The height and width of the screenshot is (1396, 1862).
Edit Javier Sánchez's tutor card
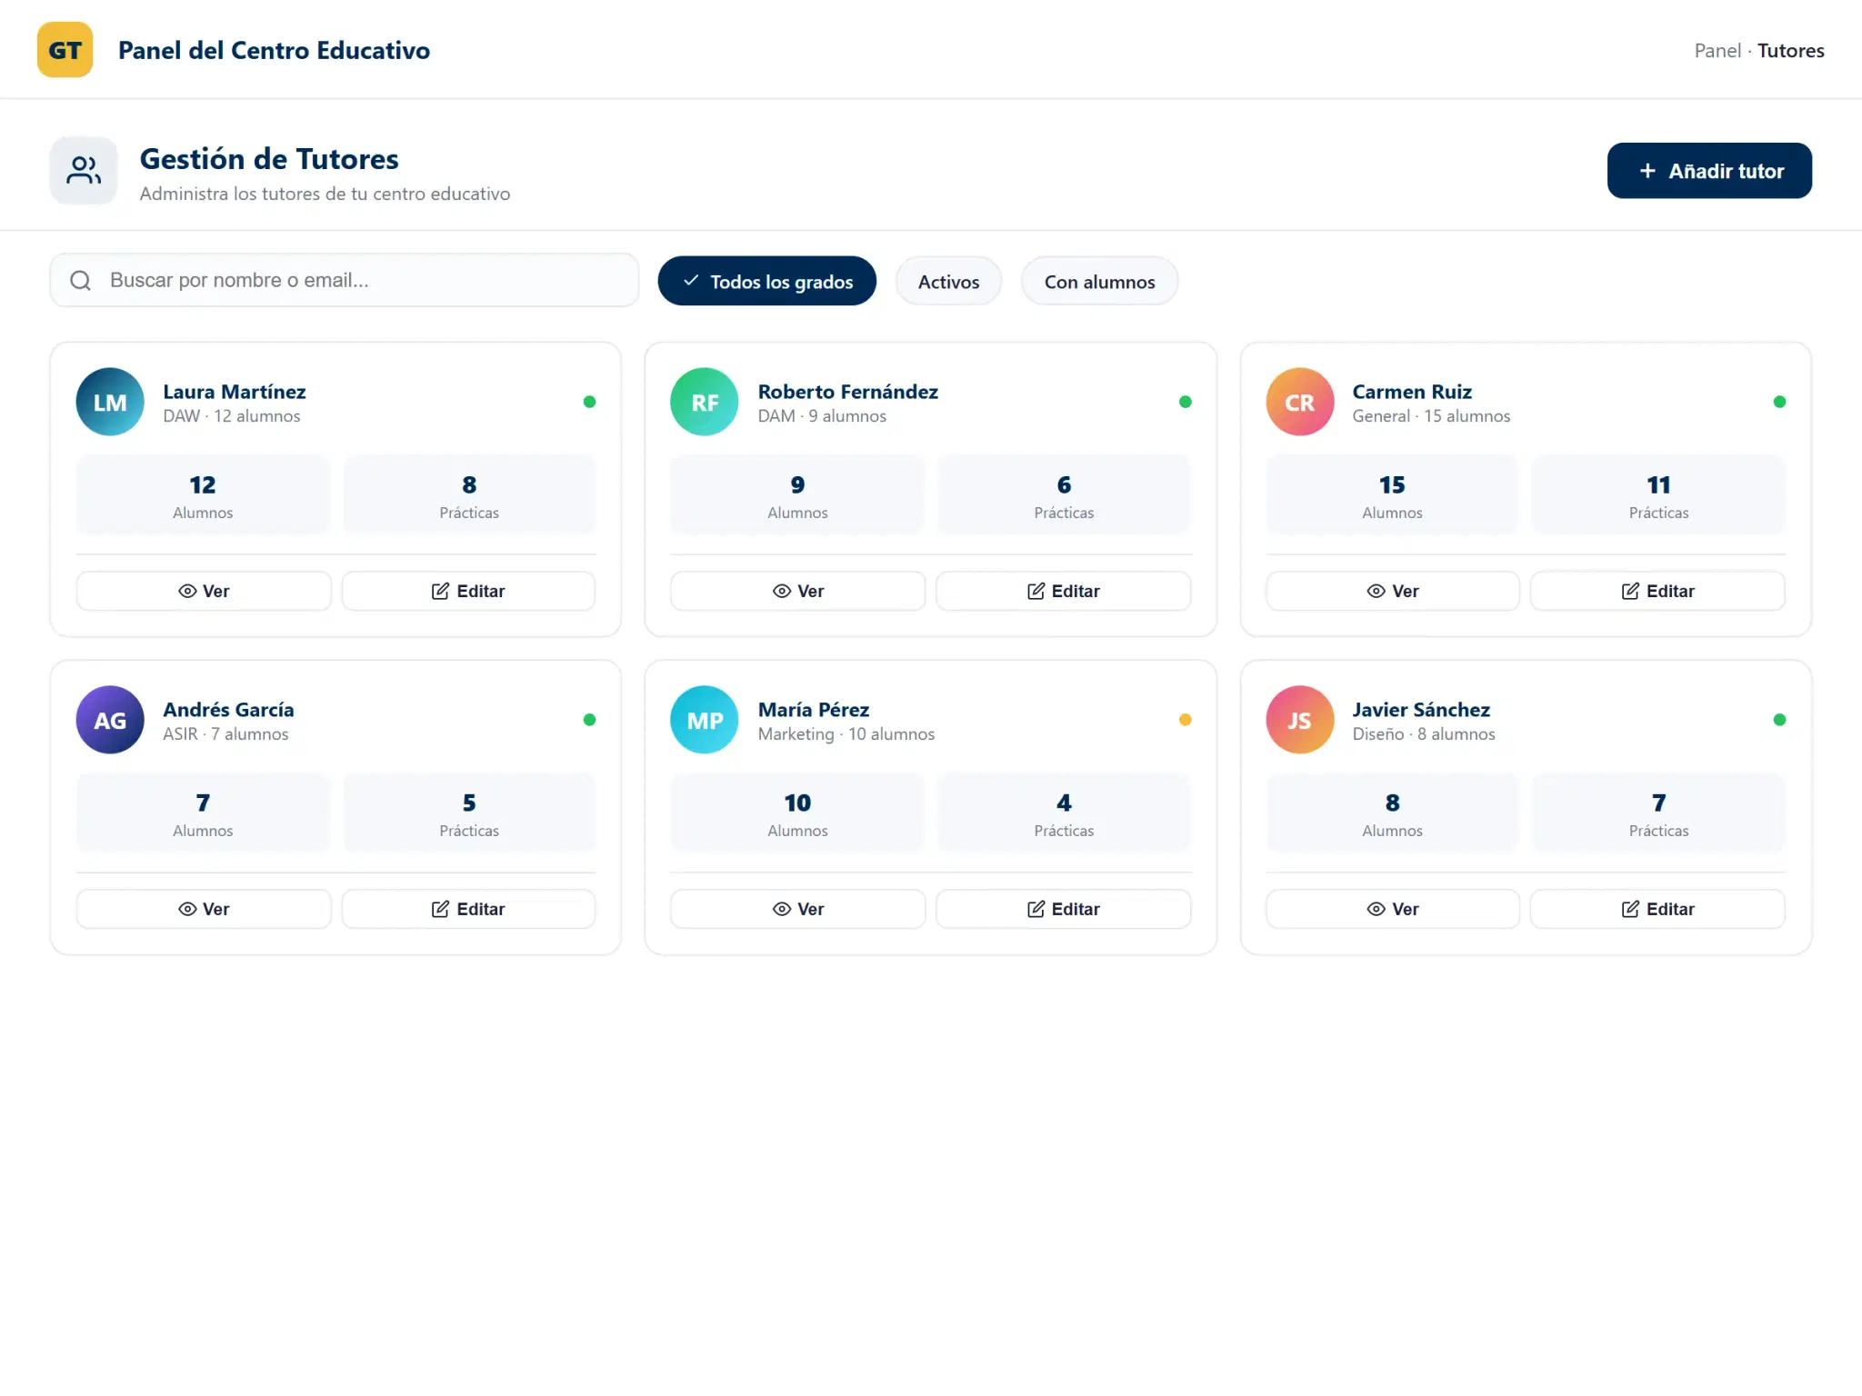click(1657, 909)
